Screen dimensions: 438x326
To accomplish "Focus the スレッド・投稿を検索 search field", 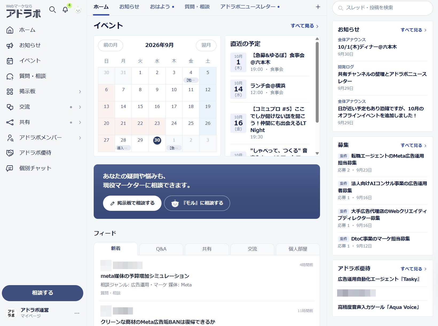I will point(382,8).
